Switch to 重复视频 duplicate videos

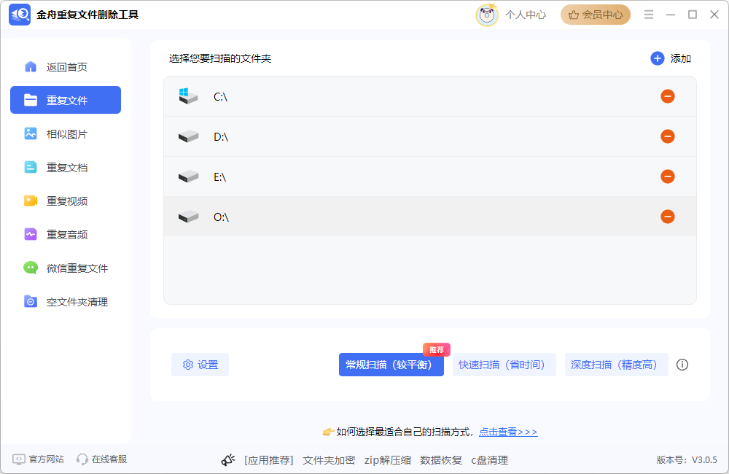(66, 201)
